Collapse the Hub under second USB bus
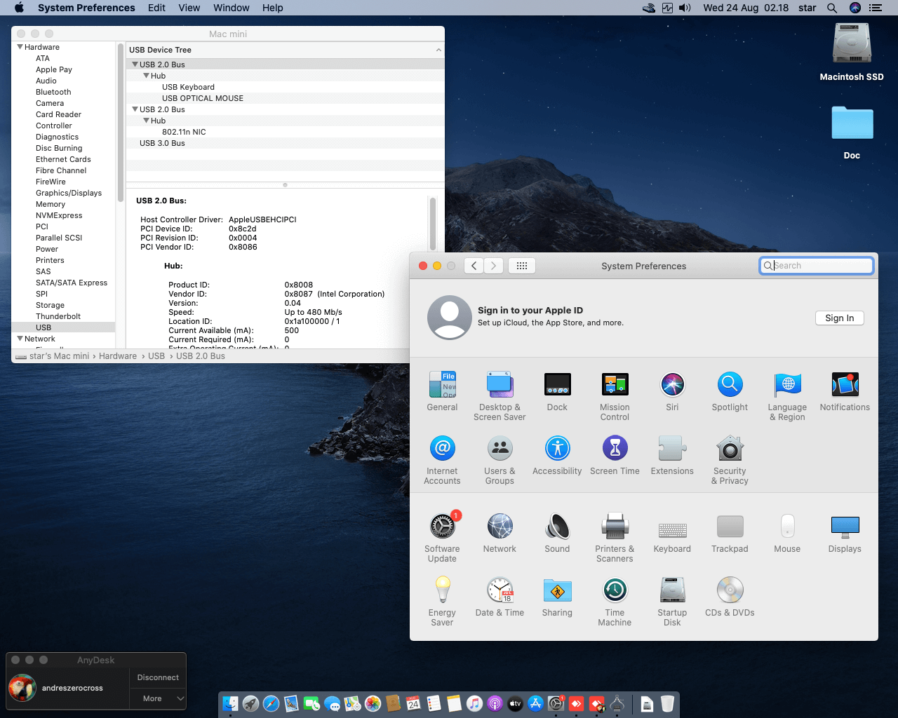Image resolution: width=898 pixels, height=718 pixels. 146,121
